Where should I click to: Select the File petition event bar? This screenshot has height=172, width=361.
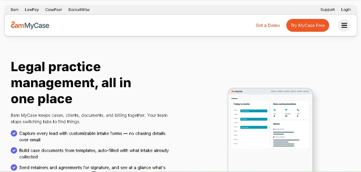point(254,119)
